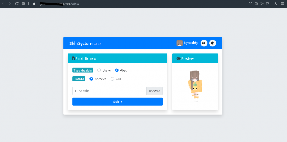Image resolution: width=287 pixels, height=142 pixels.
Task: Select the Alex skin type
Action: click(117, 70)
